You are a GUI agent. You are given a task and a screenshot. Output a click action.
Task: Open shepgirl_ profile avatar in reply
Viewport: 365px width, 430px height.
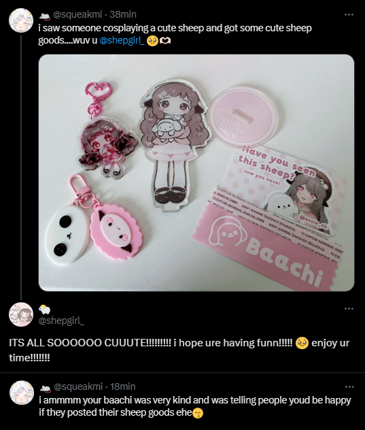tap(21, 314)
